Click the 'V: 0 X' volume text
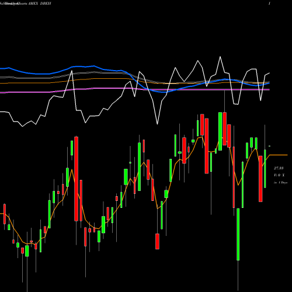Screen dimensions: 292x292 point(279,175)
